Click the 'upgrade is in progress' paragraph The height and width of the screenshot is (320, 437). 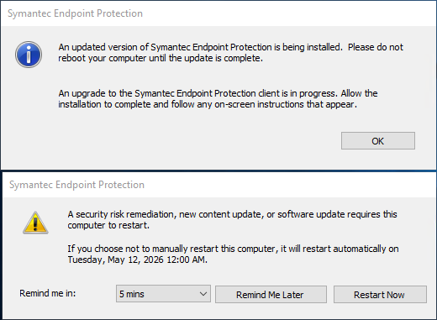coord(218,98)
